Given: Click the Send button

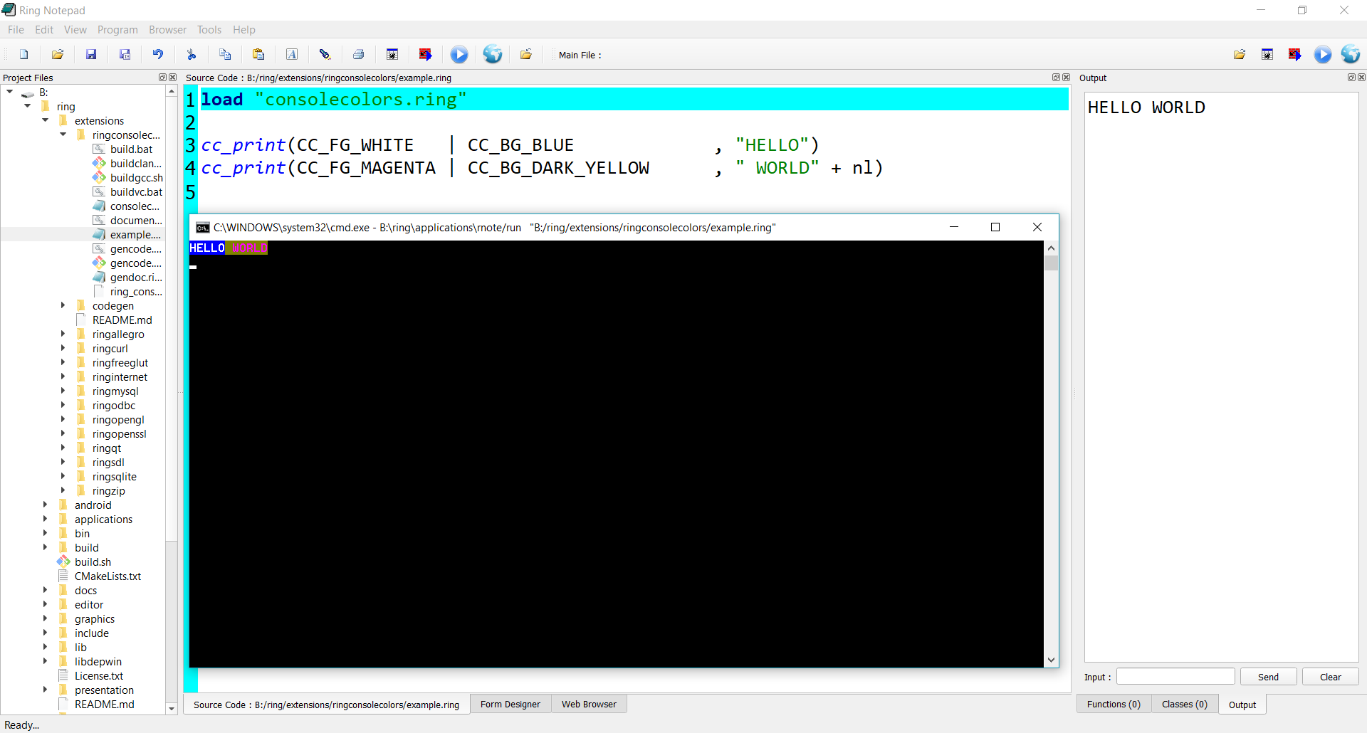Looking at the screenshot, I should tap(1268, 677).
